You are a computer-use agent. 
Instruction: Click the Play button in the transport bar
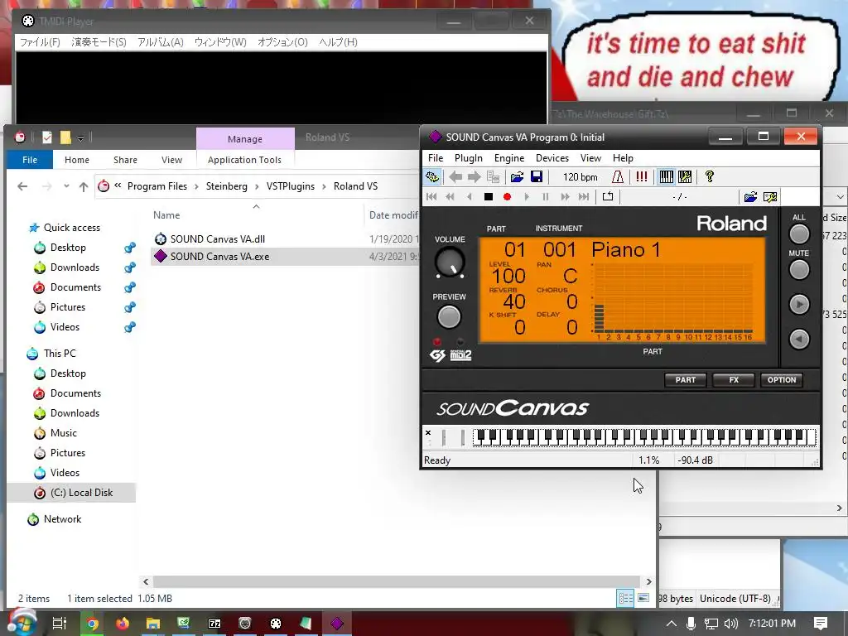click(527, 197)
